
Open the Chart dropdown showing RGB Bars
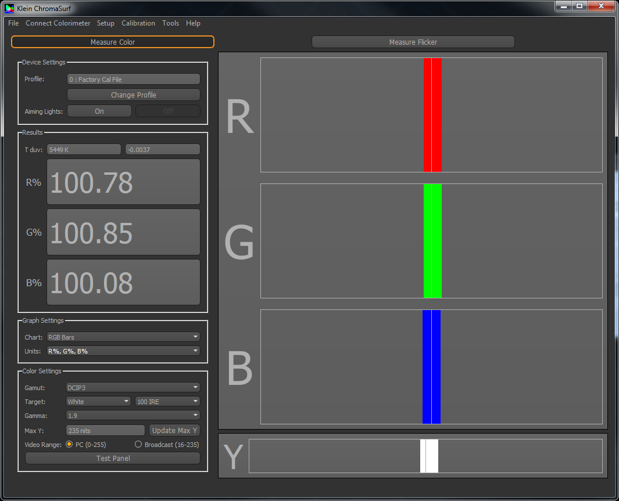click(x=124, y=337)
